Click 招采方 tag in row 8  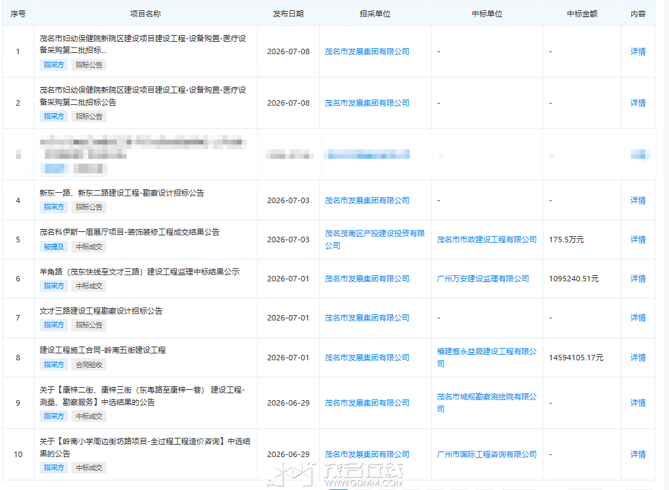(x=54, y=365)
